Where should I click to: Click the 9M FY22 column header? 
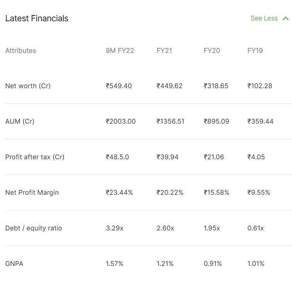(120, 51)
